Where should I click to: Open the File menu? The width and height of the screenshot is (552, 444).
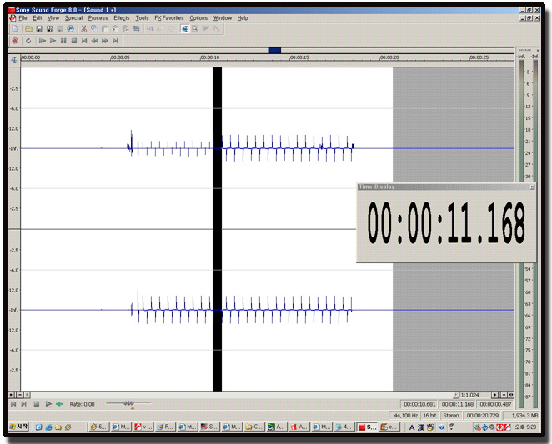23,18
